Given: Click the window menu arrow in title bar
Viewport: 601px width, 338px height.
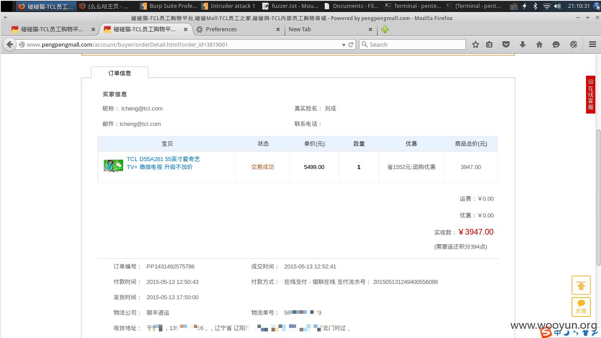Looking at the screenshot, I should 4,18.
